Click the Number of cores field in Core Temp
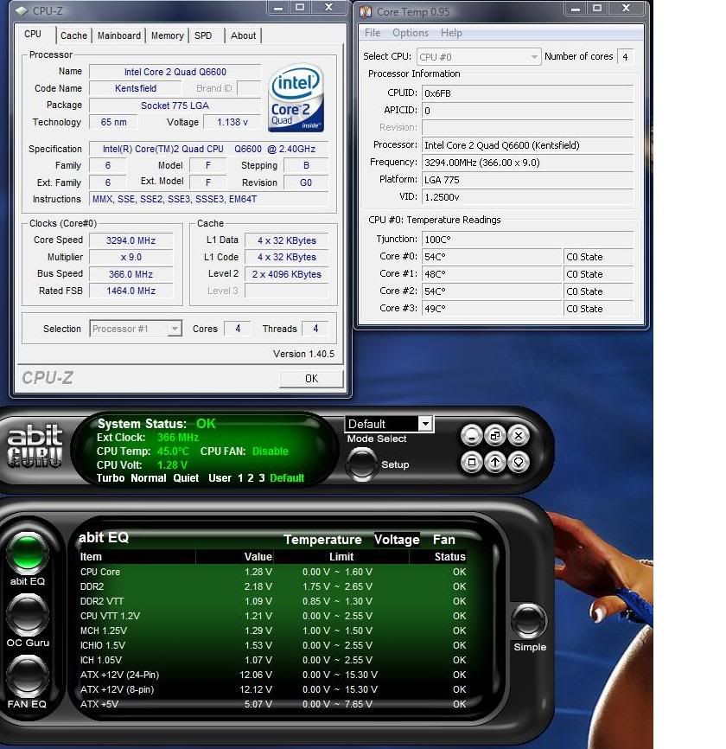726x749 pixels. tap(625, 57)
